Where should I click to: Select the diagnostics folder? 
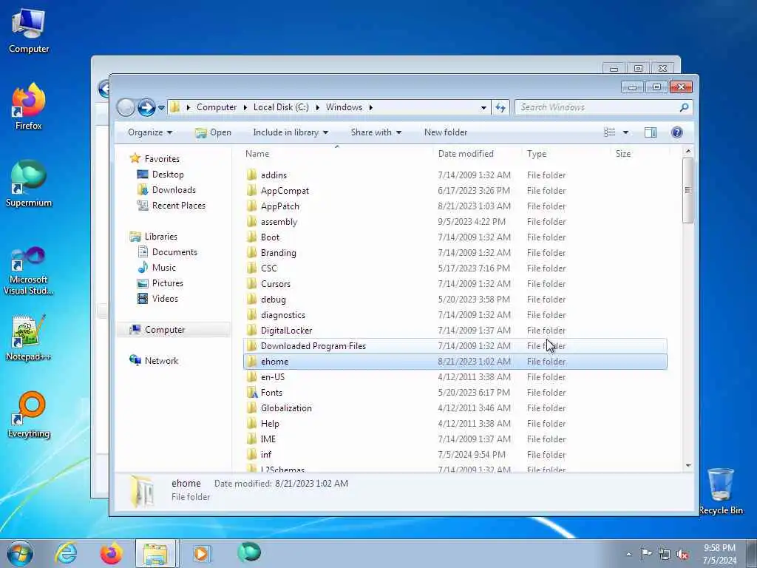click(x=283, y=315)
